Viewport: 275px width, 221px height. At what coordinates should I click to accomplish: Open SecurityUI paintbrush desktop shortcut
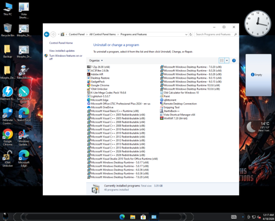coord(24,95)
